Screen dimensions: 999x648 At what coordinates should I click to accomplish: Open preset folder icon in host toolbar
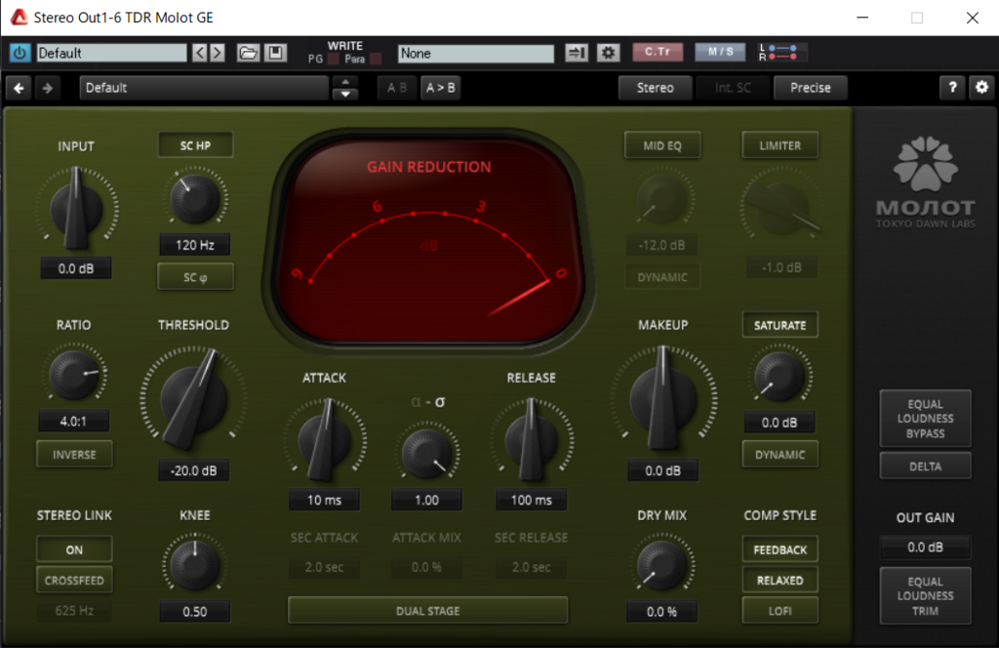(x=248, y=53)
